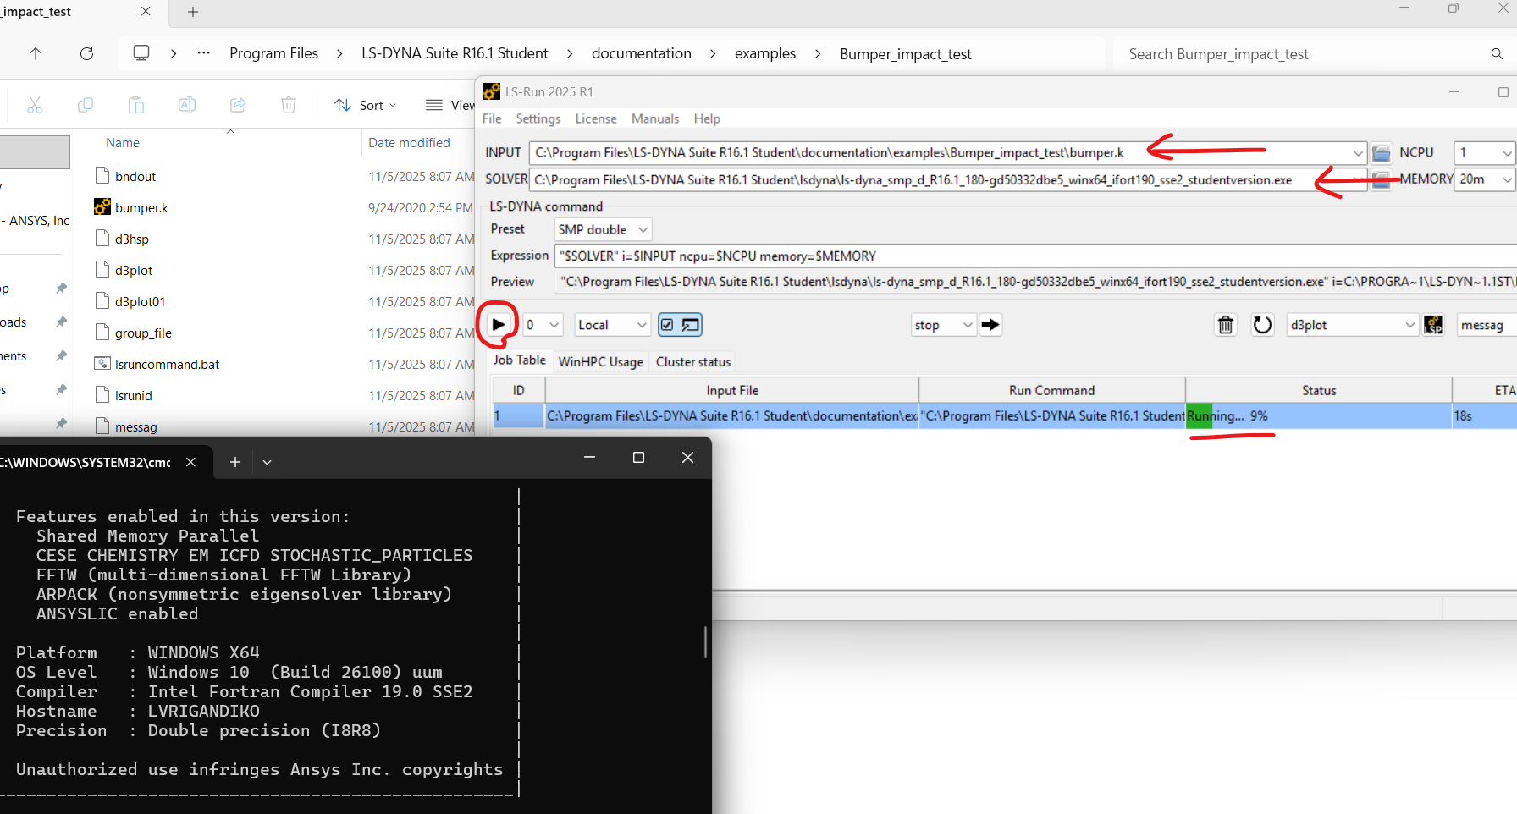
Task: Click the bumper.k file icon
Action: (102, 207)
